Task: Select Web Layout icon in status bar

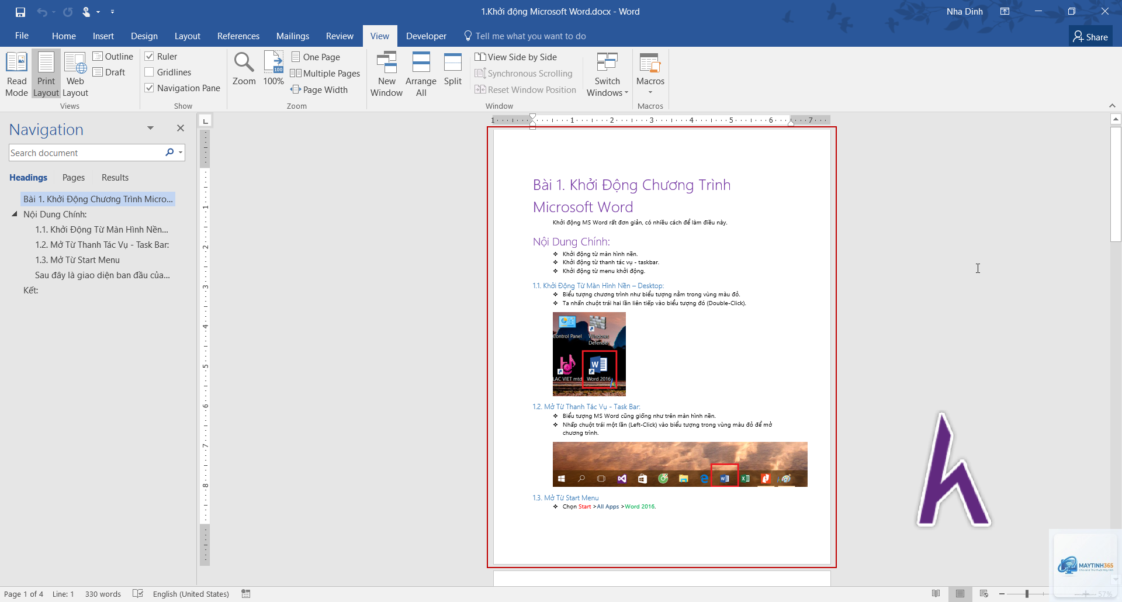Action: tap(984, 594)
